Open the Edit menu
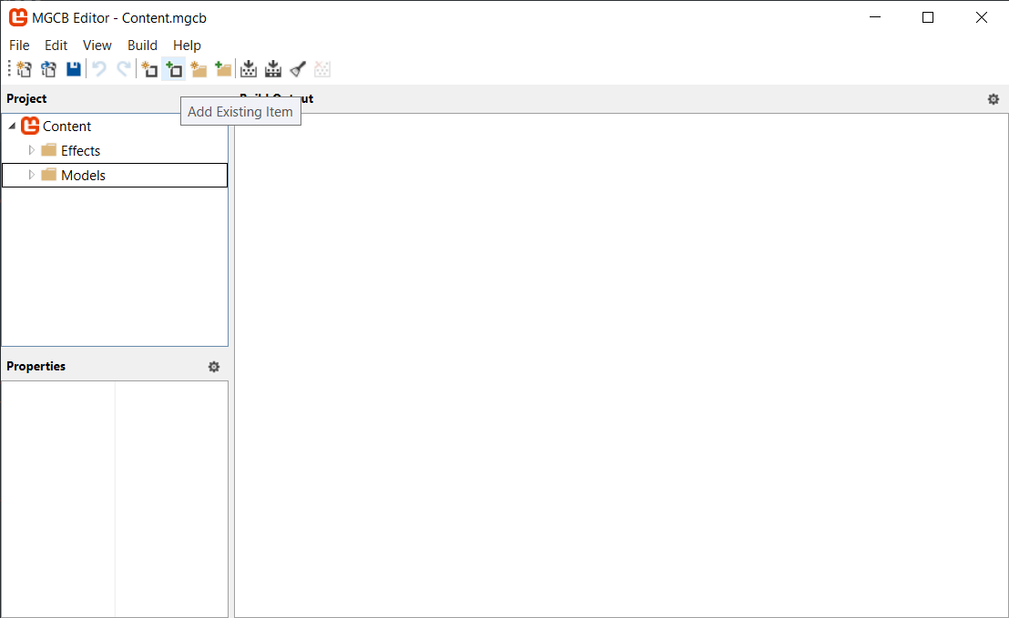The width and height of the screenshot is (1009, 618). point(56,45)
